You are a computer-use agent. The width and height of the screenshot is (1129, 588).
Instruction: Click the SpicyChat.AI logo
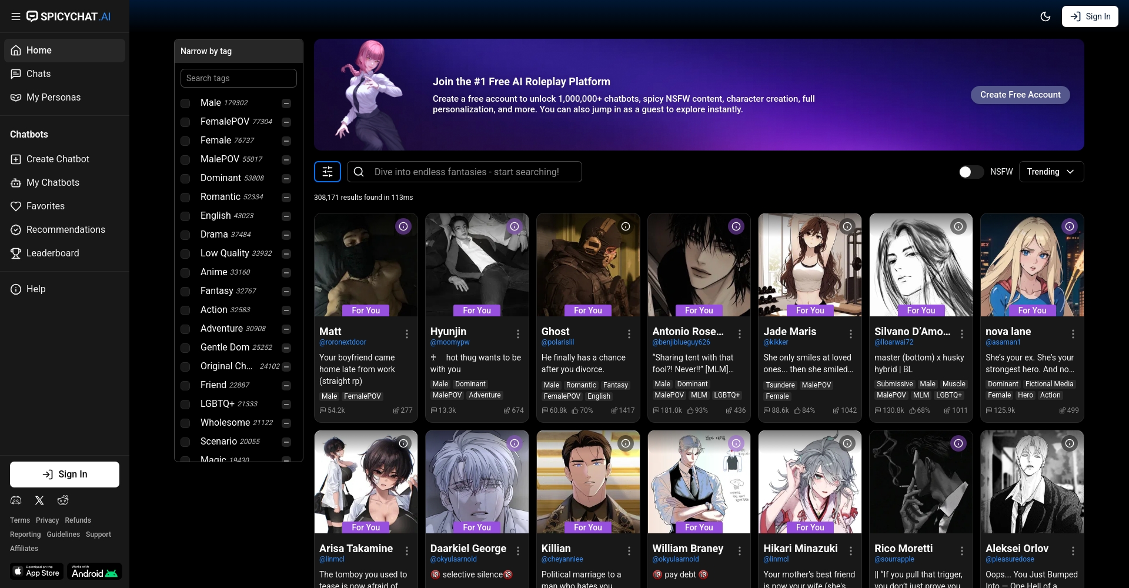pyautogui.click(x=69, y=16)
